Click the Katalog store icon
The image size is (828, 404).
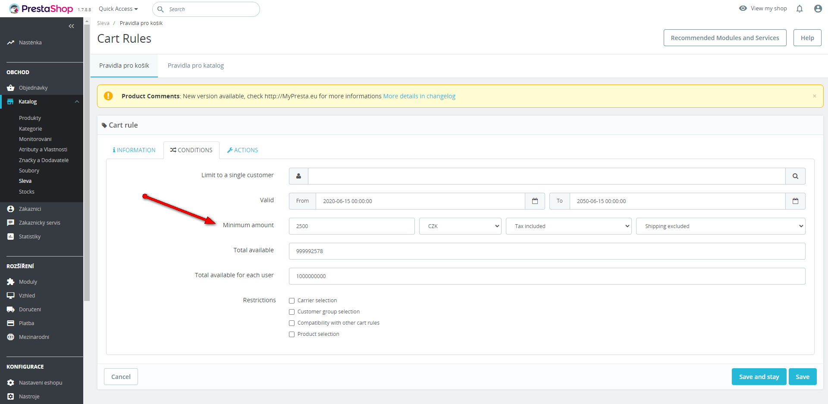[x=10, y=102]
